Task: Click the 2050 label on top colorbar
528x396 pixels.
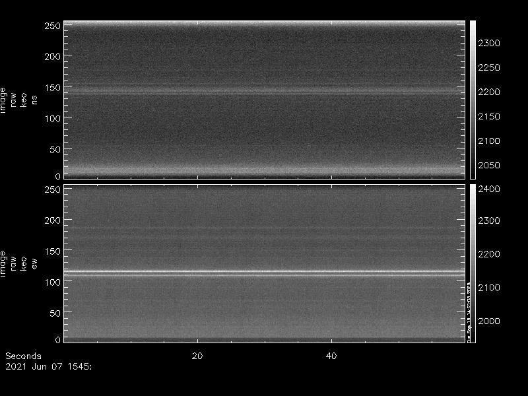Action: tap(489, 166)
